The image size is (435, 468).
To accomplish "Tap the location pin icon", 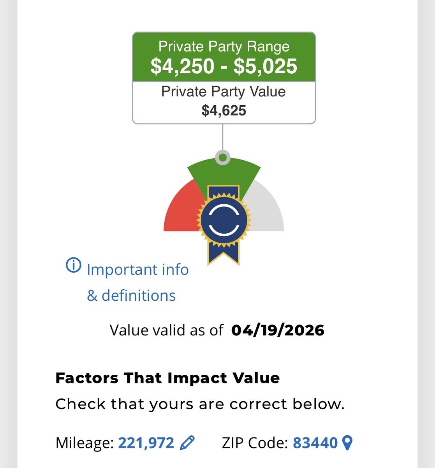I will coord(347,443).
